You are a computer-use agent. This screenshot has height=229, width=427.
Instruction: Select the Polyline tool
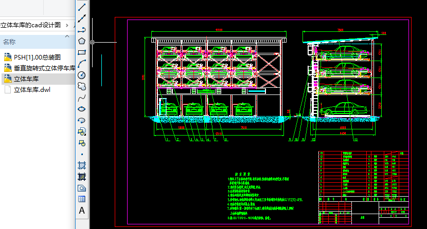(82, 30)
